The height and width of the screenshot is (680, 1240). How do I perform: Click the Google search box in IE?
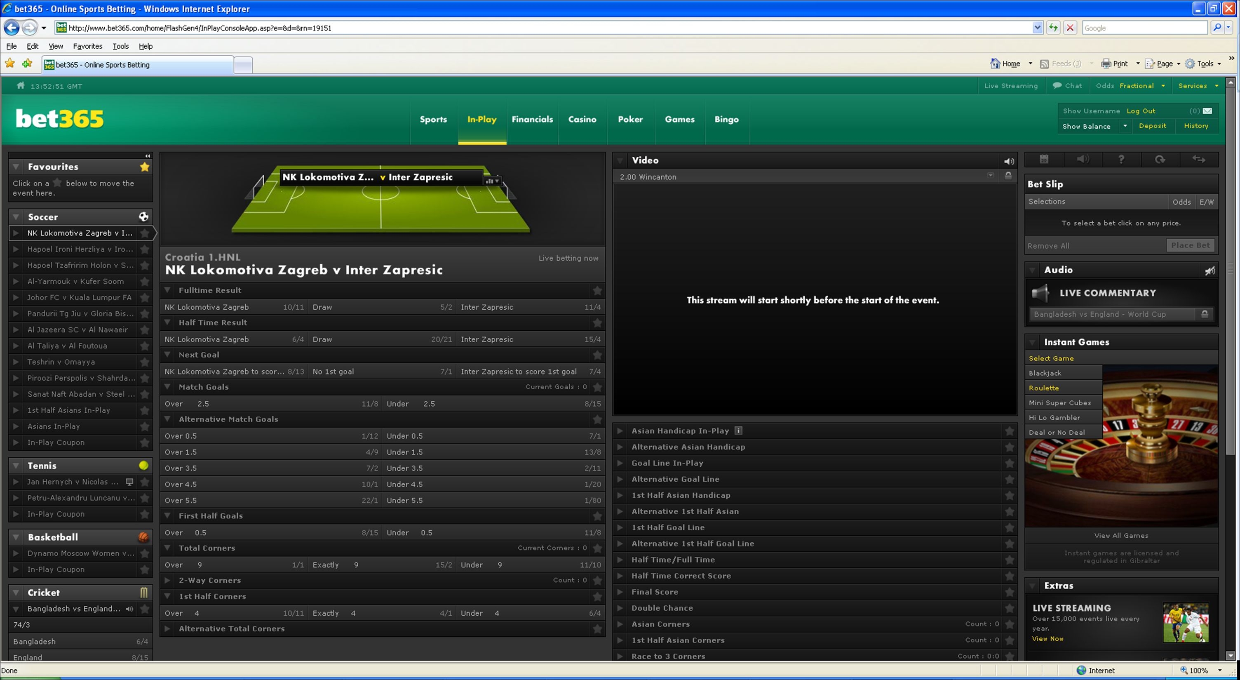pos(1145,28)
